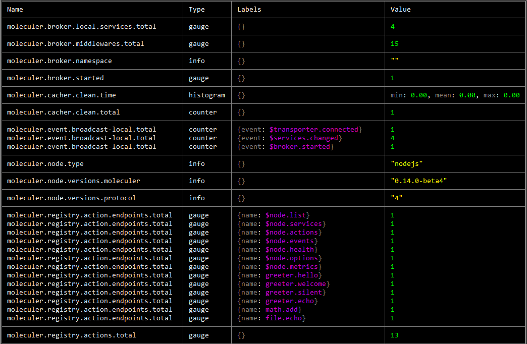Click the Labels column header
The image size is (527, 344).
tap(249, 10)
